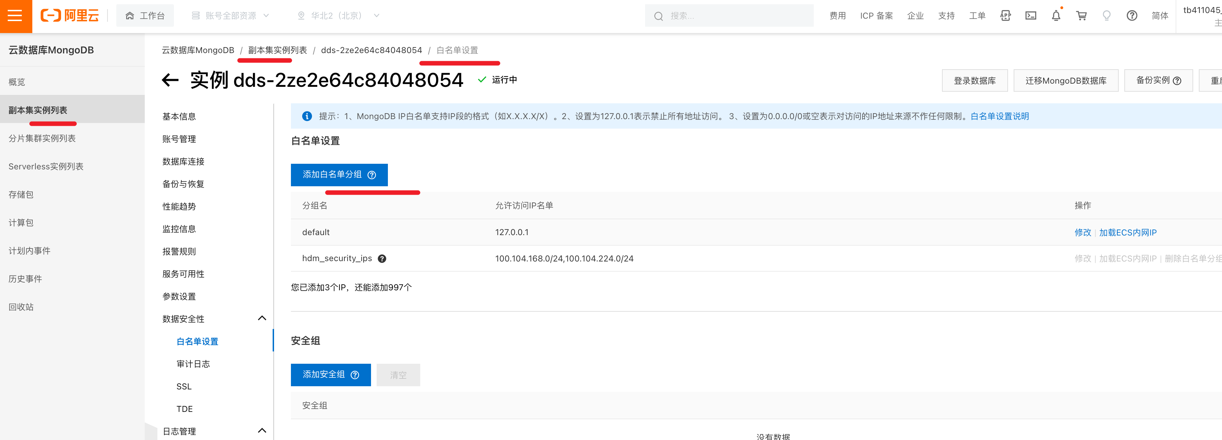Click 添加白名单分组 button
The image size is (1222, 440).
[x=338, y=175]
